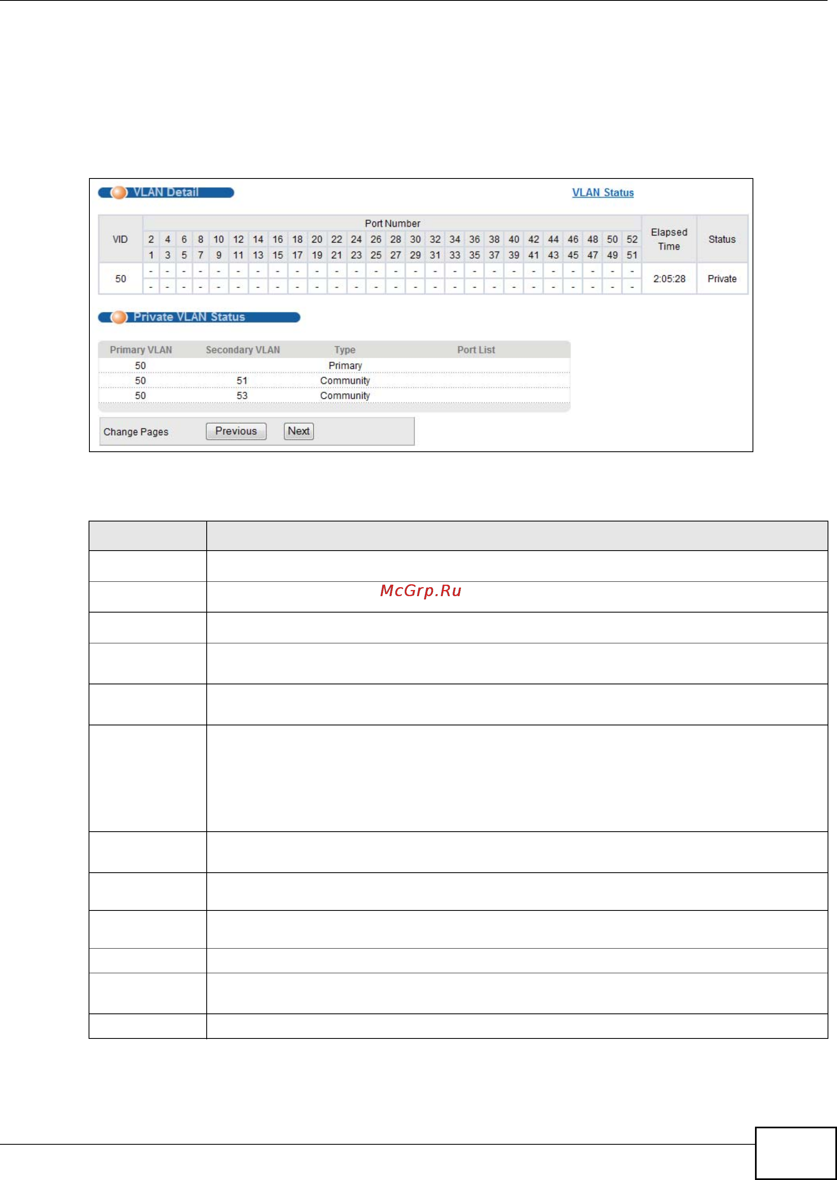This screenshot has width=837, height=1180.
Task: Select Community type in VLAN 53 row
Action: 345,396
